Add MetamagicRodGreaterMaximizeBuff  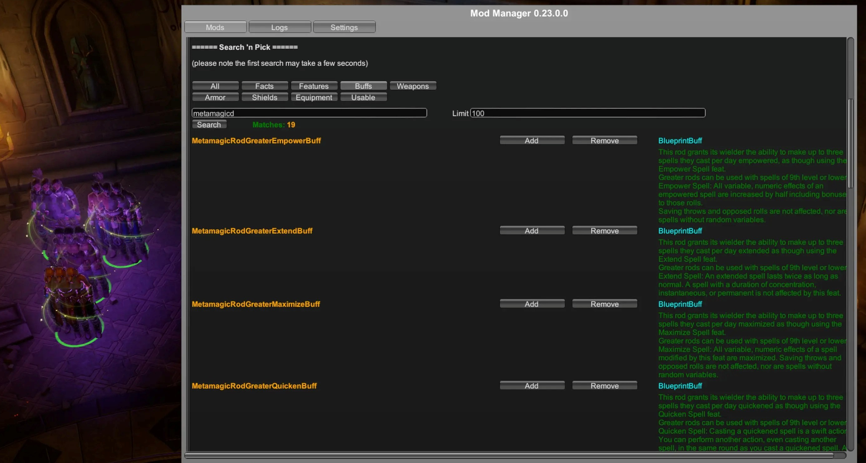pyautogui.click(x=531, y=304)
